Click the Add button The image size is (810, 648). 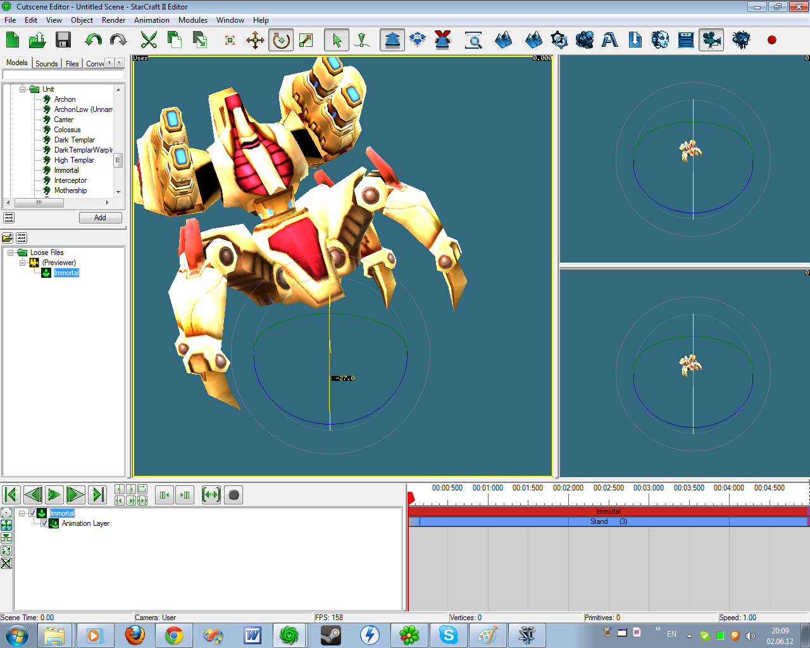pos(100,218)
